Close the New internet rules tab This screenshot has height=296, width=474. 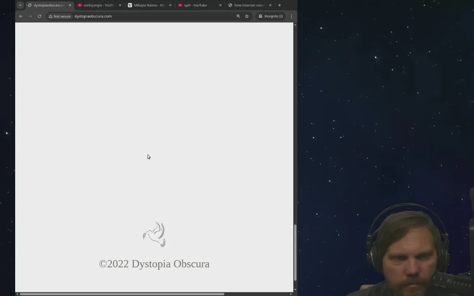[270, 5]
